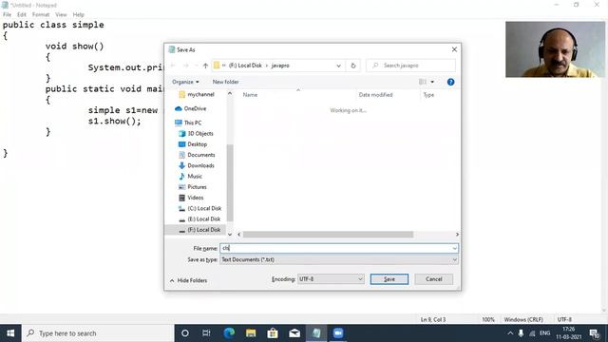Collapse folders with Hide Folders

[188, 280]
